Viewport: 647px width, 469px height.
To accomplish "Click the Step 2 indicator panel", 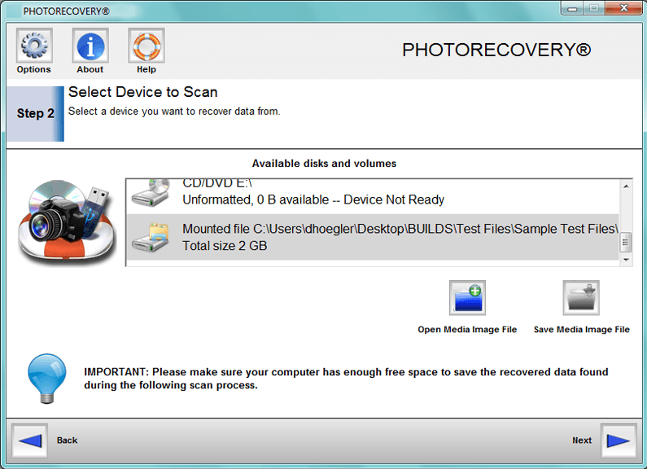I will click(x=36, y=113).
